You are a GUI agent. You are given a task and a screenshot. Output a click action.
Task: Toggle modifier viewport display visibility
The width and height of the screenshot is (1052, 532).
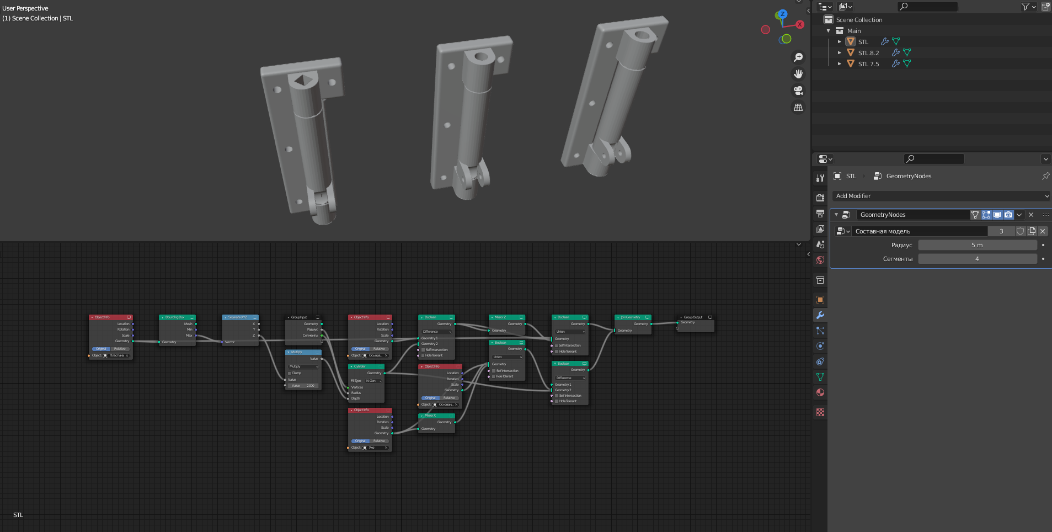(x=997, y=215)
